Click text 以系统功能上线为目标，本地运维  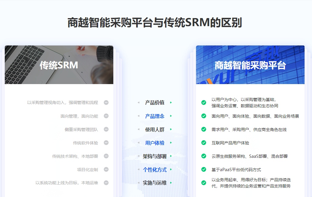67,183
